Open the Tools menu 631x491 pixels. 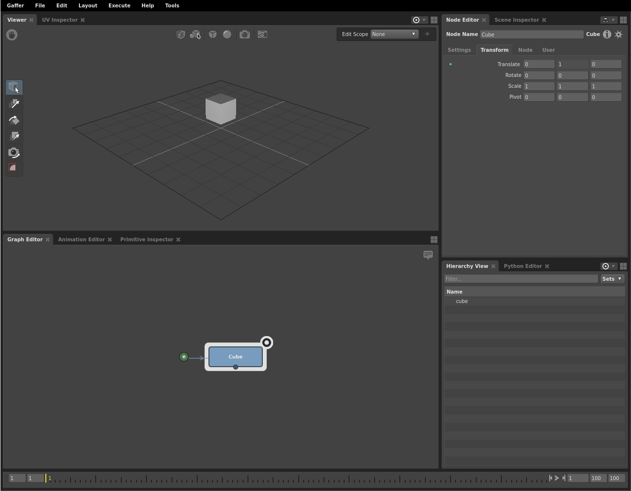coord(172,5)
